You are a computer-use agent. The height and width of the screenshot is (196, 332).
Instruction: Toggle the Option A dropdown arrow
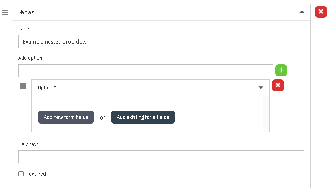coord(261,87)
